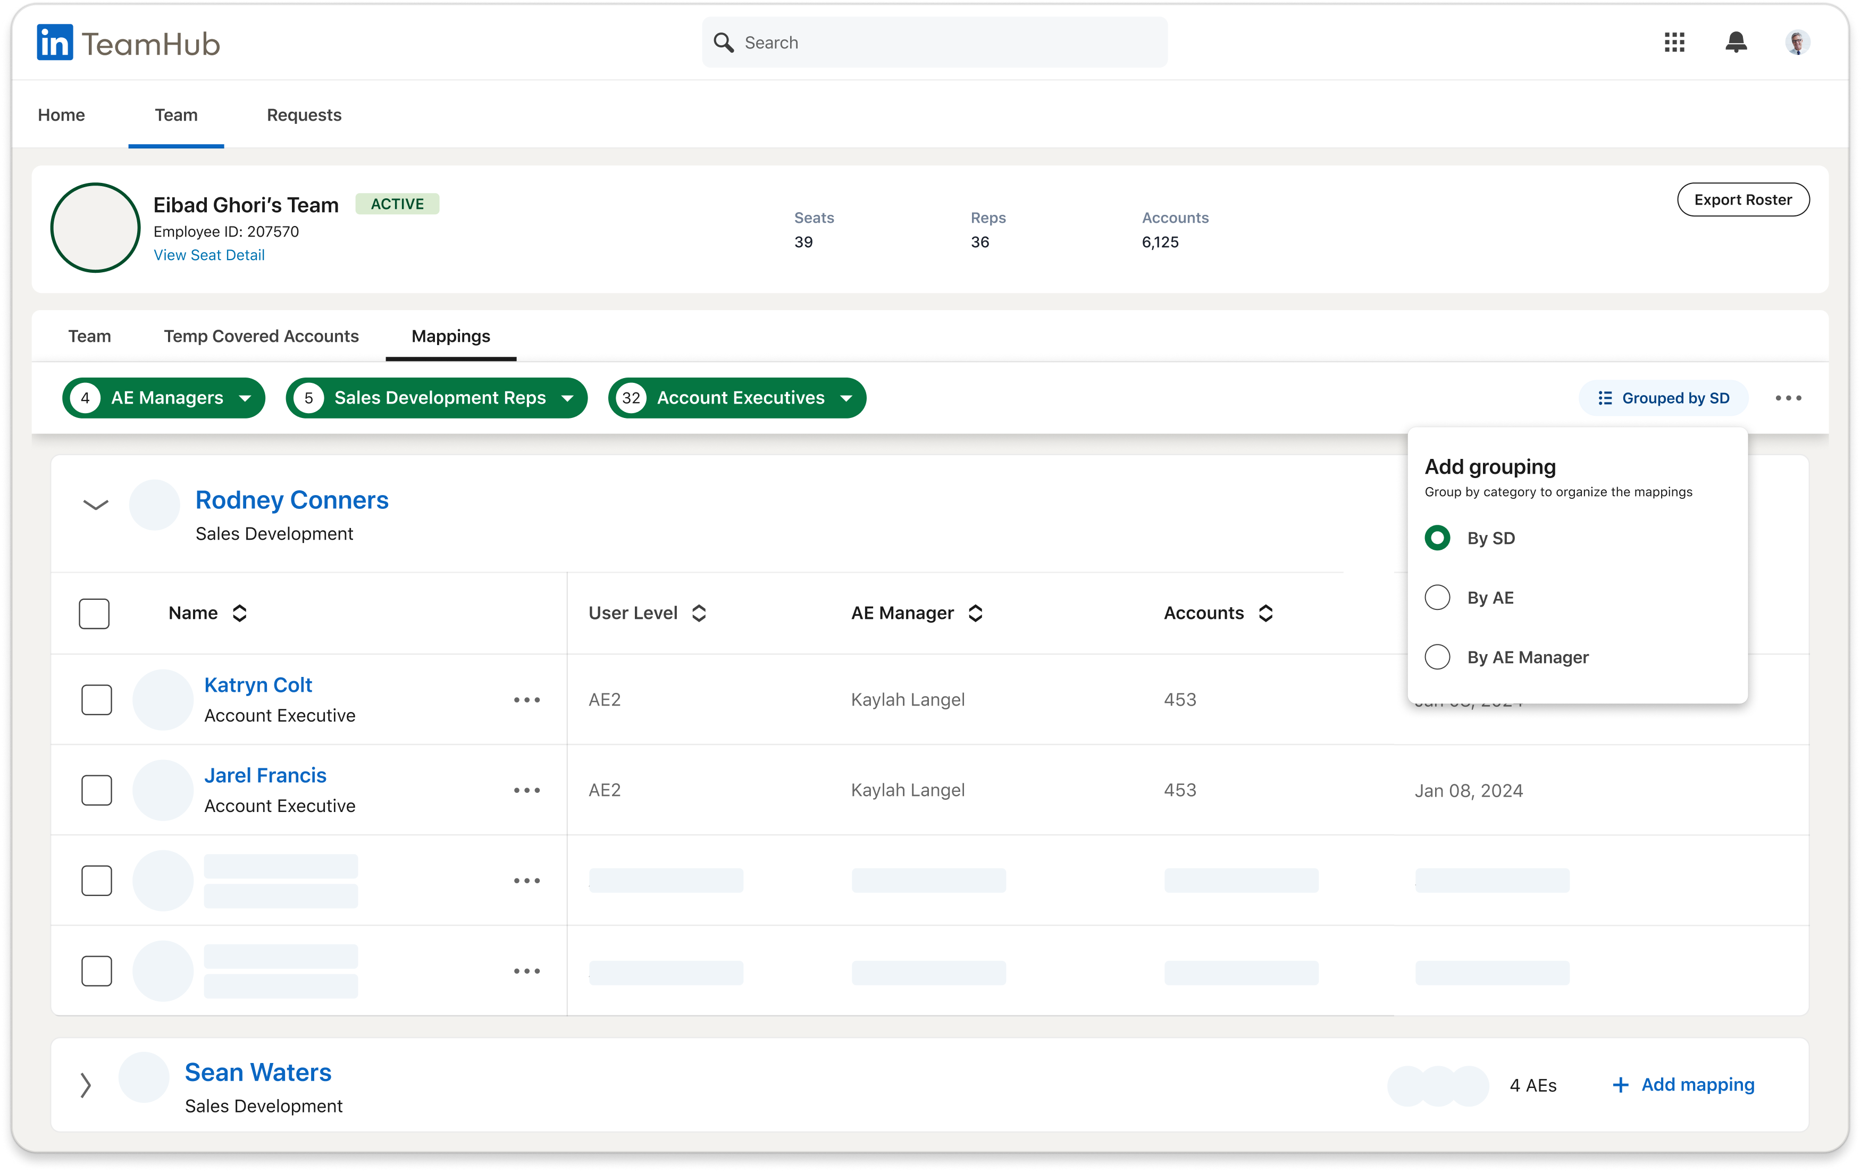1861x1172 pixels.
Task: Select the By AE grouping option
Action: tap(1437, 598)
